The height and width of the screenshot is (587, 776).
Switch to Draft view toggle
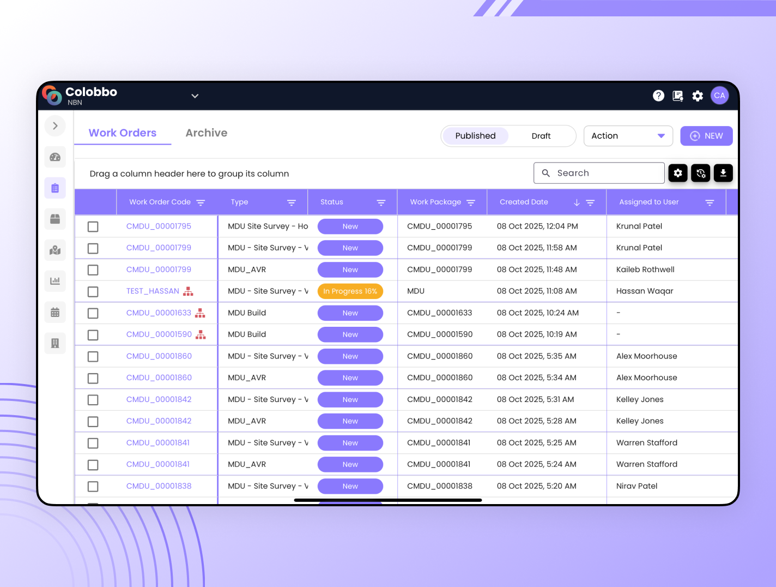[x=541, y=136]
